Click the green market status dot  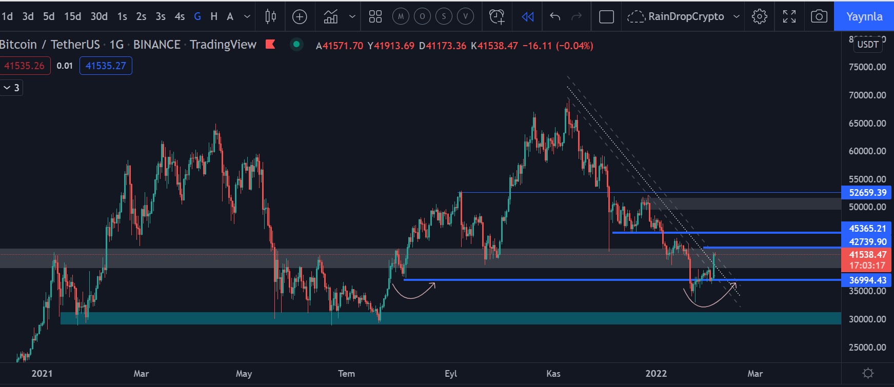tap(296, 45)
